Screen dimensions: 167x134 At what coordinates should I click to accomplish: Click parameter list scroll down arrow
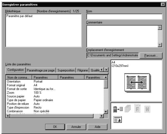[106, 112]
